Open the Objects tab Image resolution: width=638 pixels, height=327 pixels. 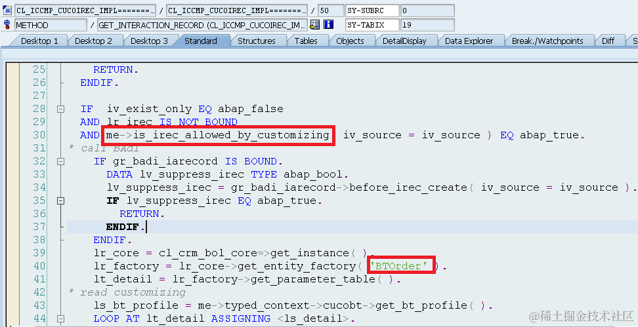[350, 41]
